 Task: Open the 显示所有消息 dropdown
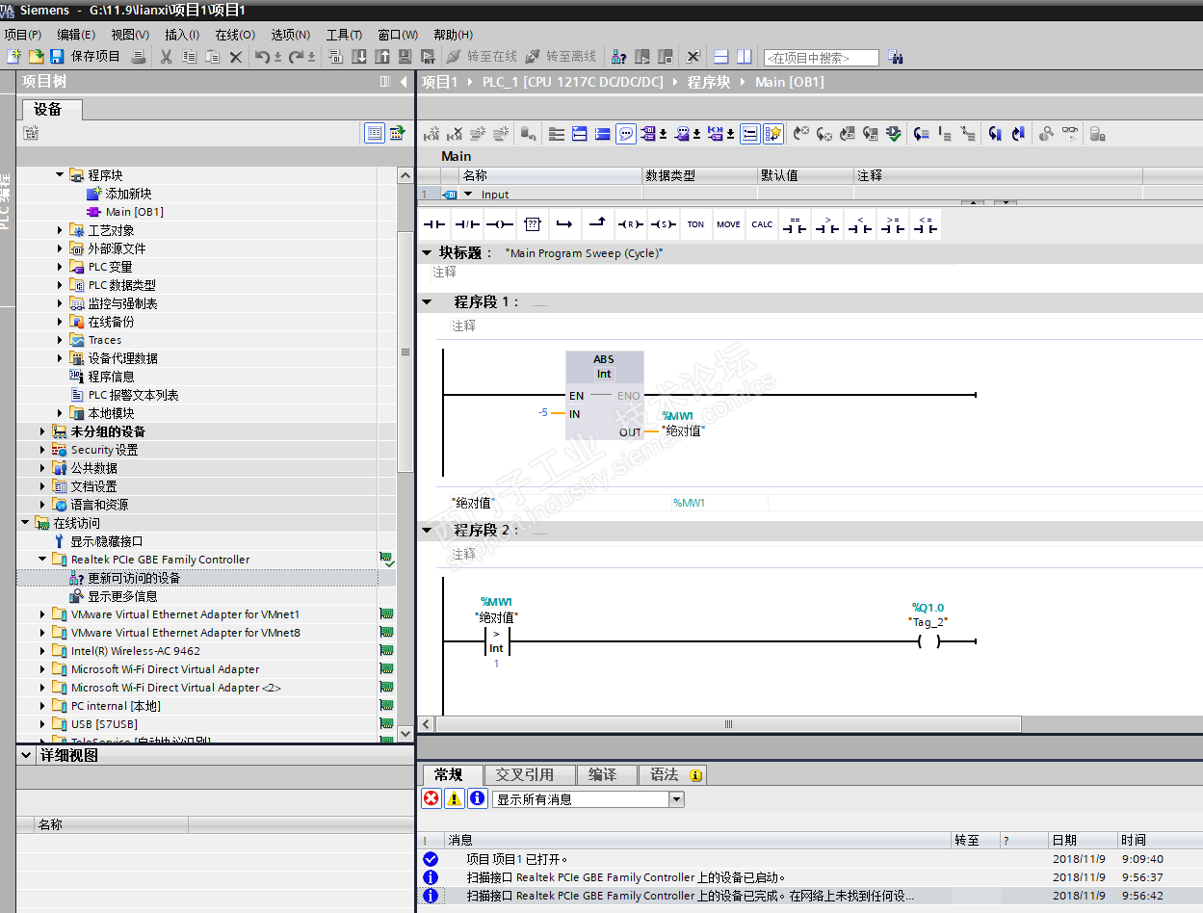pyautogui.click(x=676, y=799)
